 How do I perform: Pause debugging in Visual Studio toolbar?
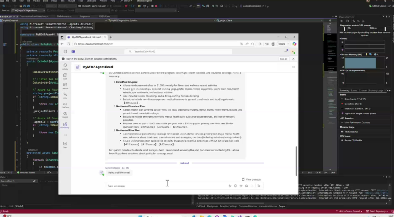point(152,6)
